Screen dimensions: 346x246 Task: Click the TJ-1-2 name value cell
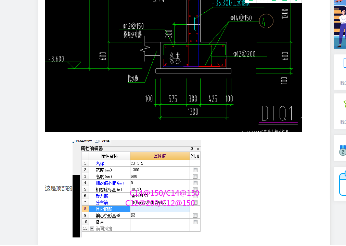160,163
